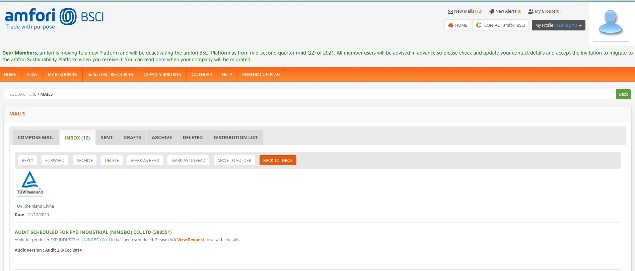Viewport: 635px width, 271px height.
Task: Open REMEDIATION PLAN menu item
Action: point(261,75)
